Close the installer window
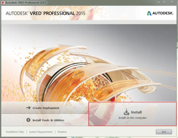Viewport: 178px width, 138px height. coord(172,2)
